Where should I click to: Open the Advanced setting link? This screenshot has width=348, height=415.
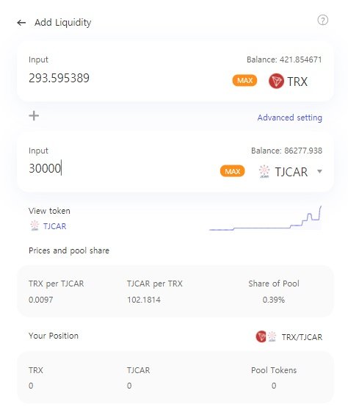(290, 118)
